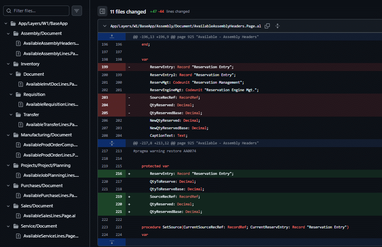Focus the Filter files input
The height and width of the screenshot is (247, 382).
[x=36, y=11]
